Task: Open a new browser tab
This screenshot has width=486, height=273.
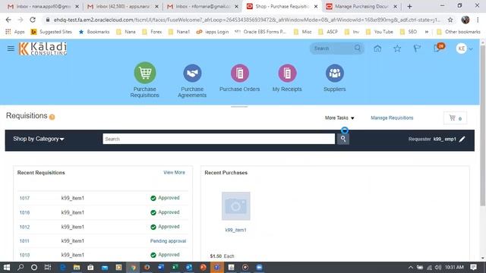Action: [410, 6]
